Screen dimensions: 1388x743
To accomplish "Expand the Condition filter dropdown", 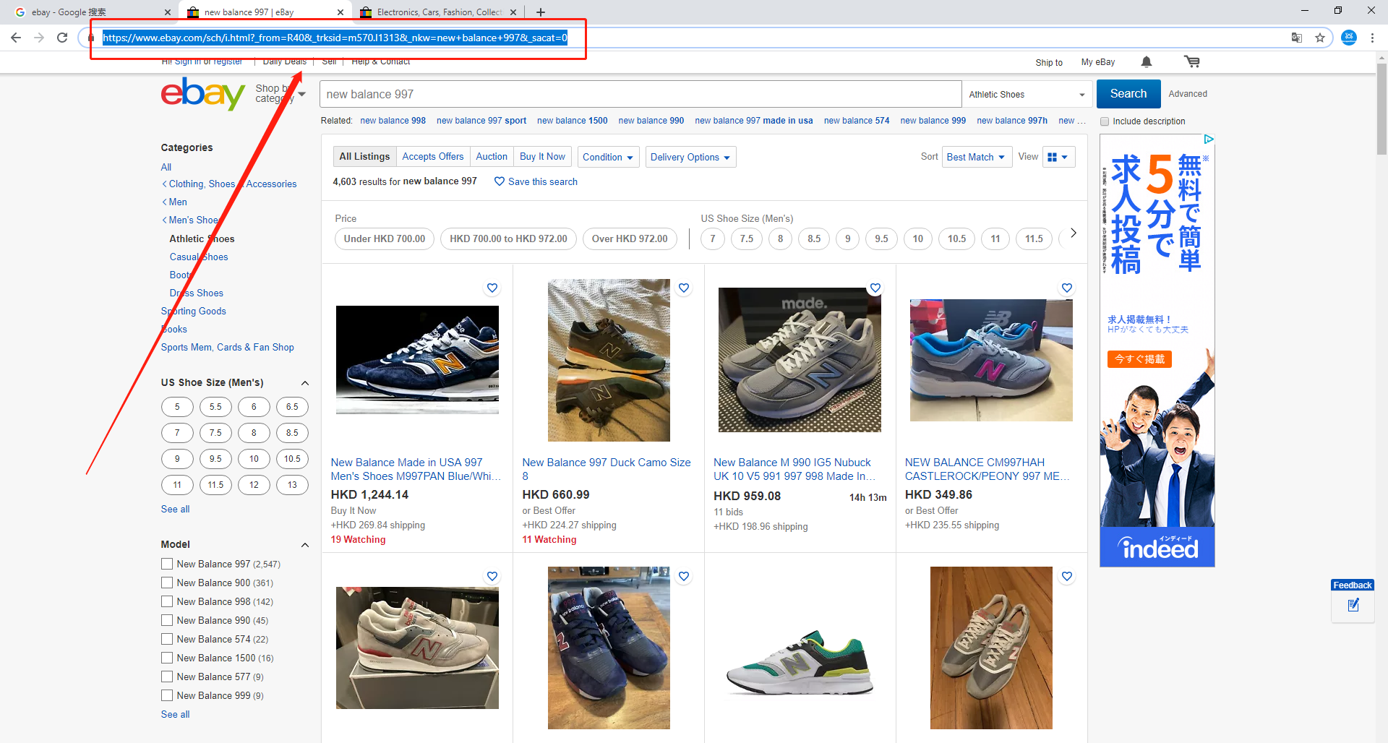I will click(x=608, y=157).
